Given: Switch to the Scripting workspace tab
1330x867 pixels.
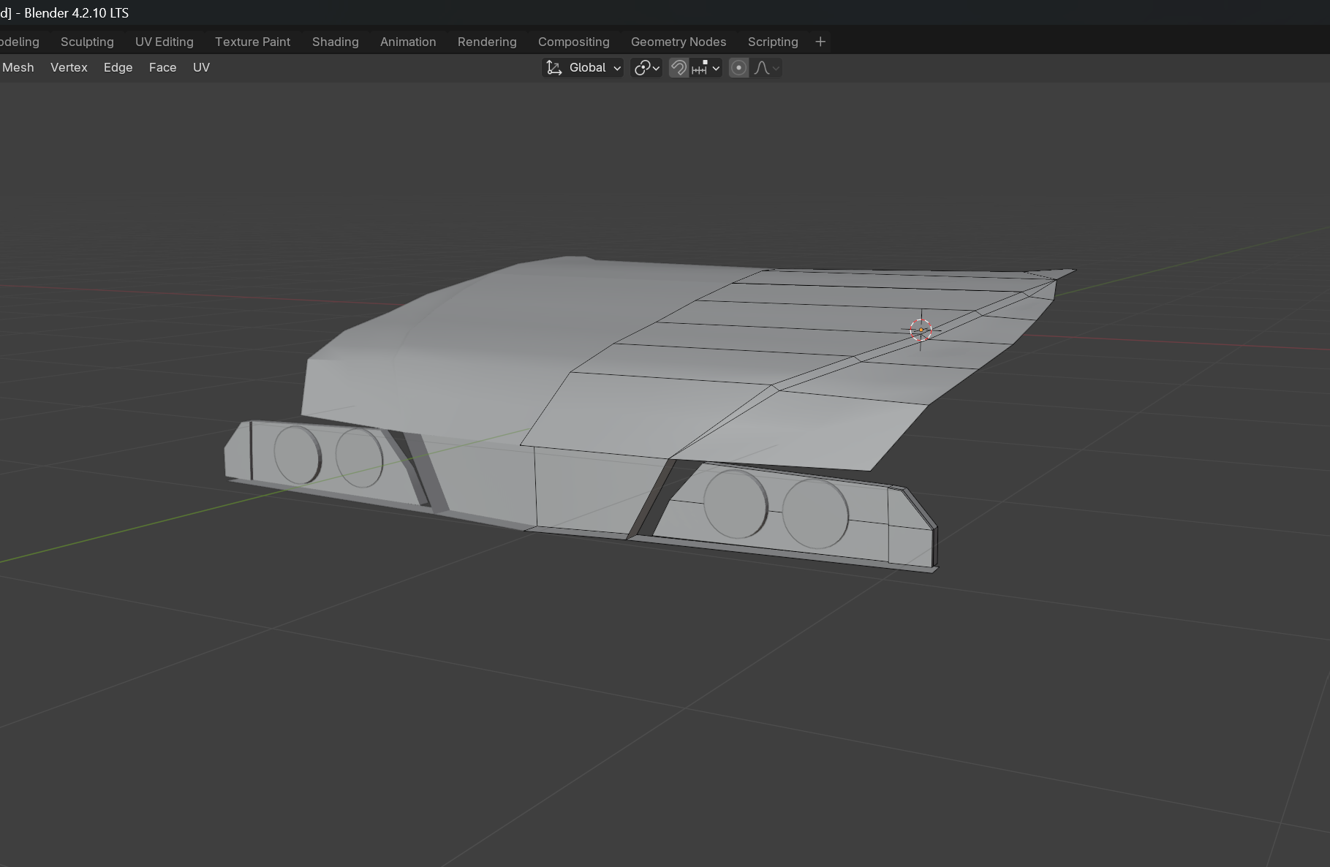Looking at the screenshot, I should (x=772, y=42).
